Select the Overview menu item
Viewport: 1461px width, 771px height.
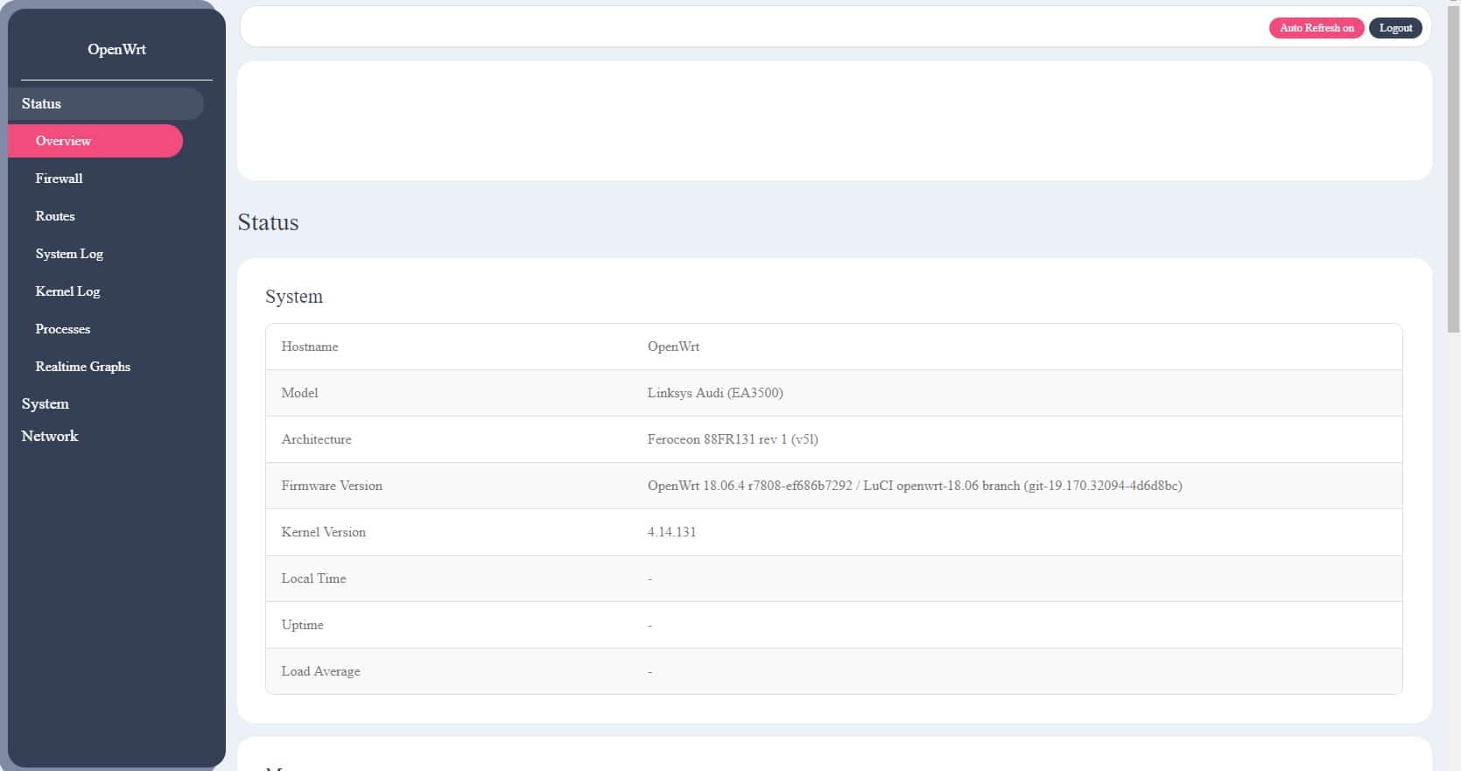pyautogui.click(x=95, y=141)
